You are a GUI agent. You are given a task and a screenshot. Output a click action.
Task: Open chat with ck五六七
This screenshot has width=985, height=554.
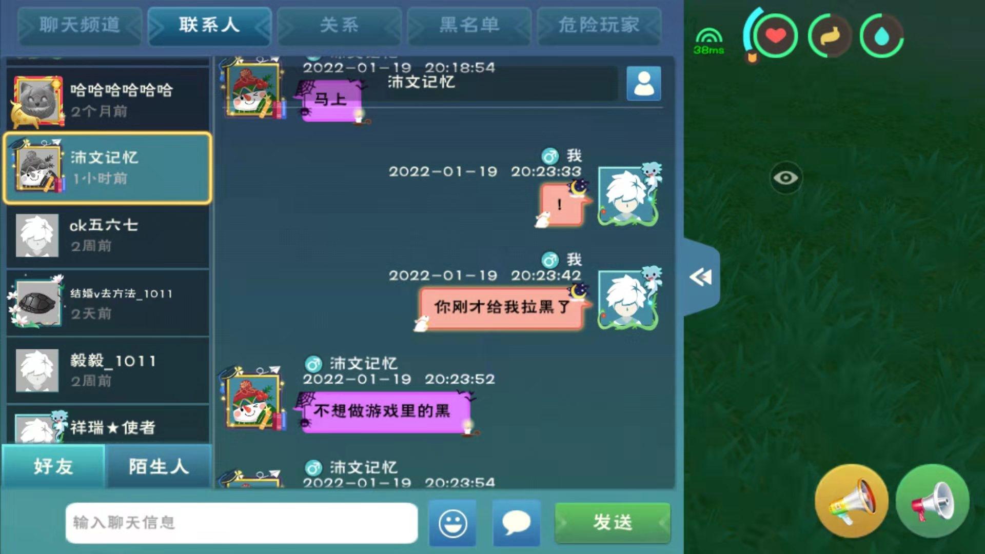point(108,235)
